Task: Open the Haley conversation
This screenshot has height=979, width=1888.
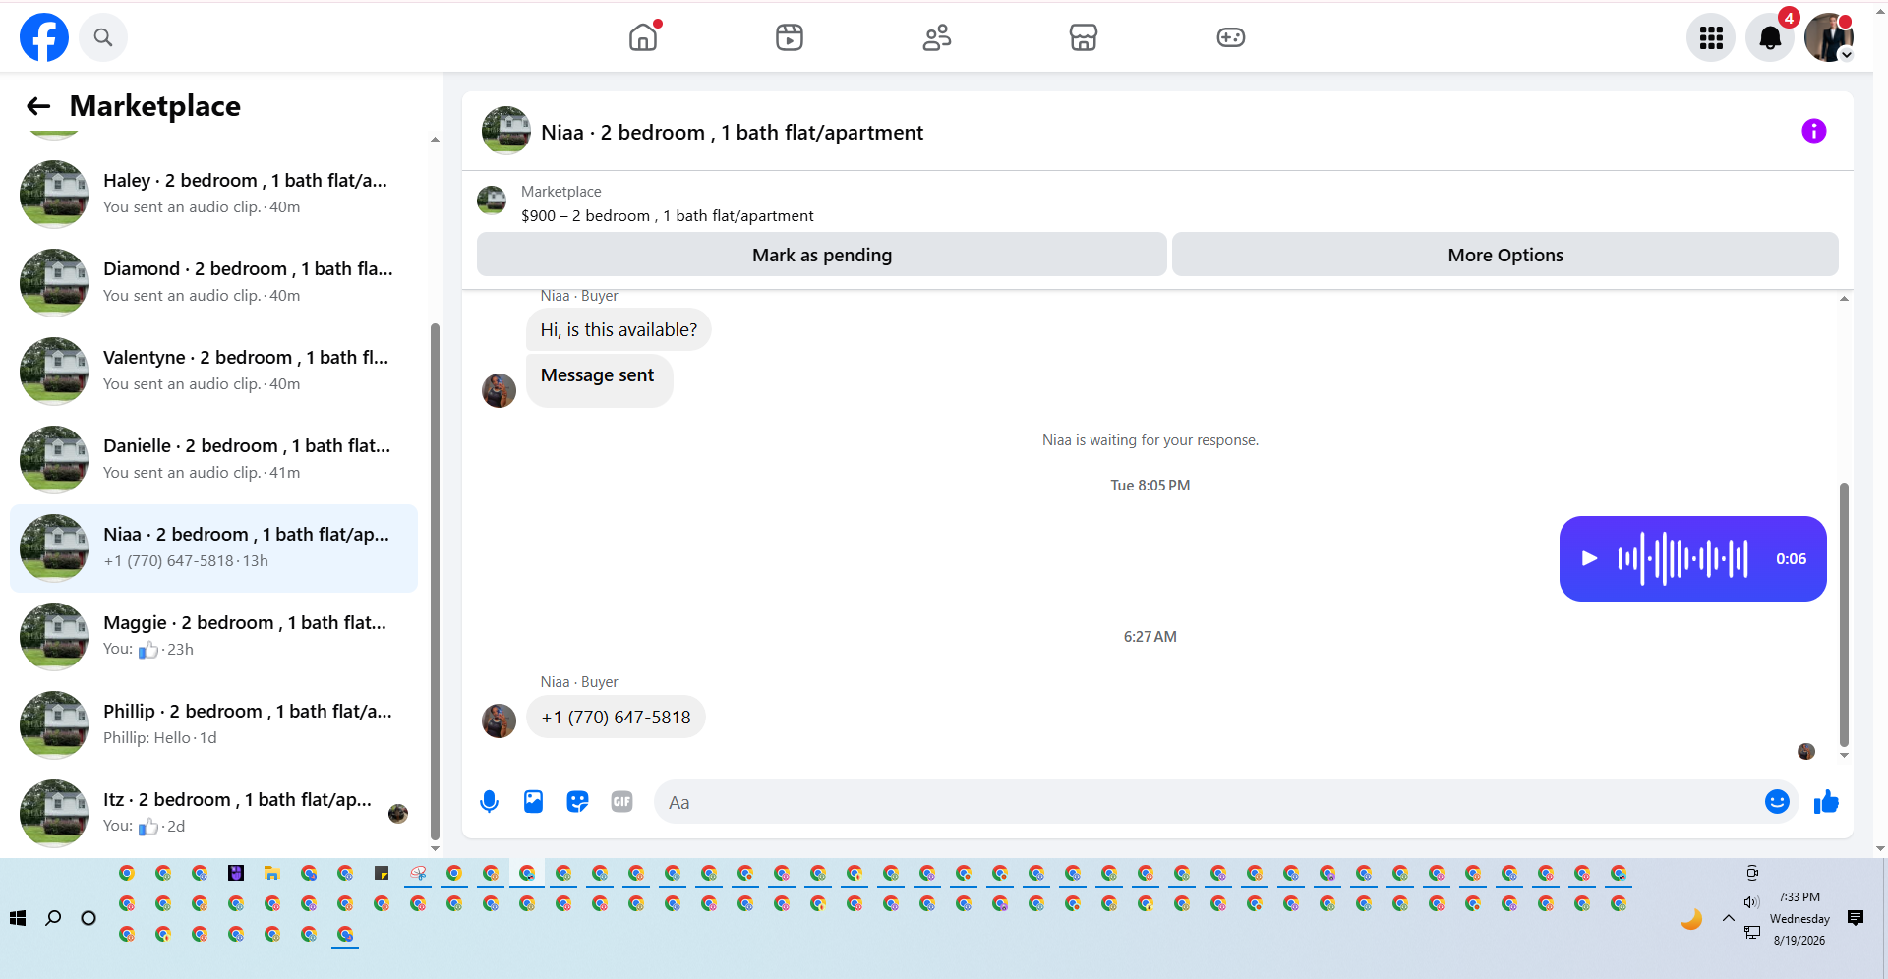Action: [213, 194]
